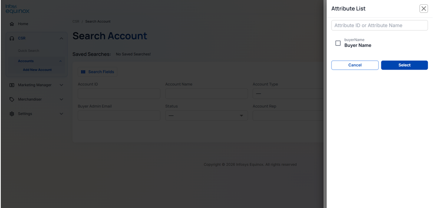Click the Cancel button
The image size is (435, 208).
coord(355,65)
